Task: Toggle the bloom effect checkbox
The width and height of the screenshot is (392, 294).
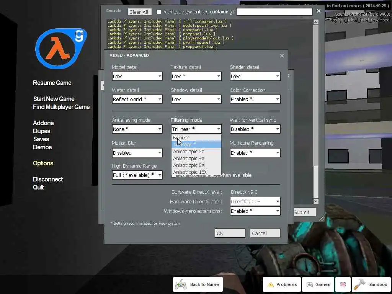Action: [174, 176]
